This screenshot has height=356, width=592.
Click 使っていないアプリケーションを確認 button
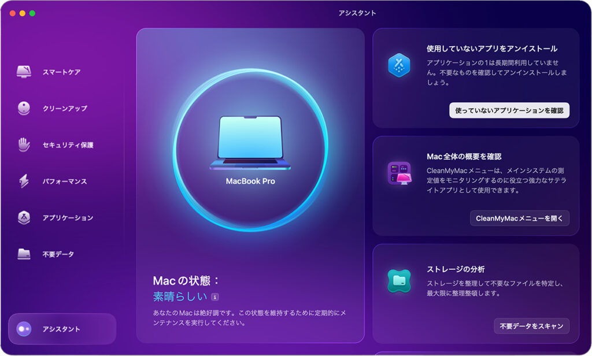pos(509,110)
